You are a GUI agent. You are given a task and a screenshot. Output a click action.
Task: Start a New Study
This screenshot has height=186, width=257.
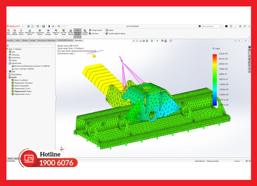(x=8, y=32)
